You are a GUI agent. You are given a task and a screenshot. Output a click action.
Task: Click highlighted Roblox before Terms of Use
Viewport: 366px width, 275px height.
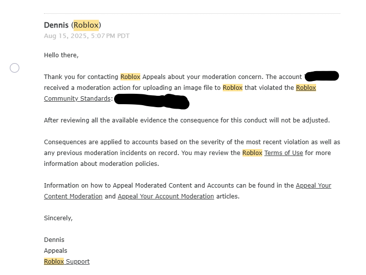pyautogui.click(x=252, y=153)
